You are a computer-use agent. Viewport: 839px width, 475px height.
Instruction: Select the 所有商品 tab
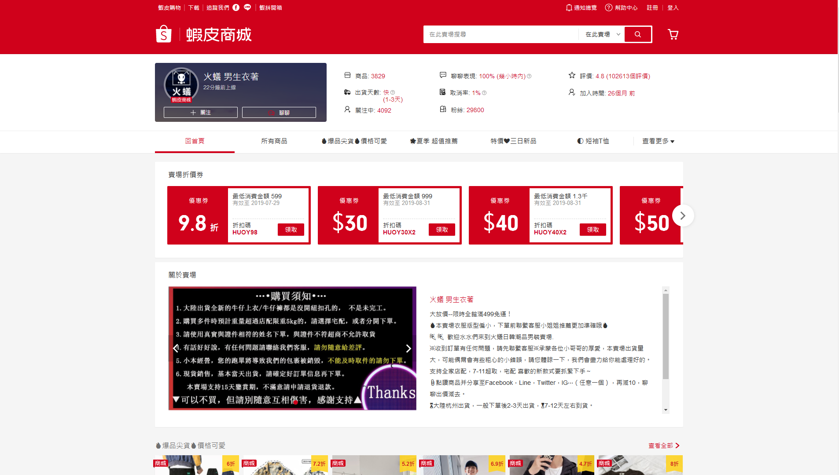(x=274, y=141)
